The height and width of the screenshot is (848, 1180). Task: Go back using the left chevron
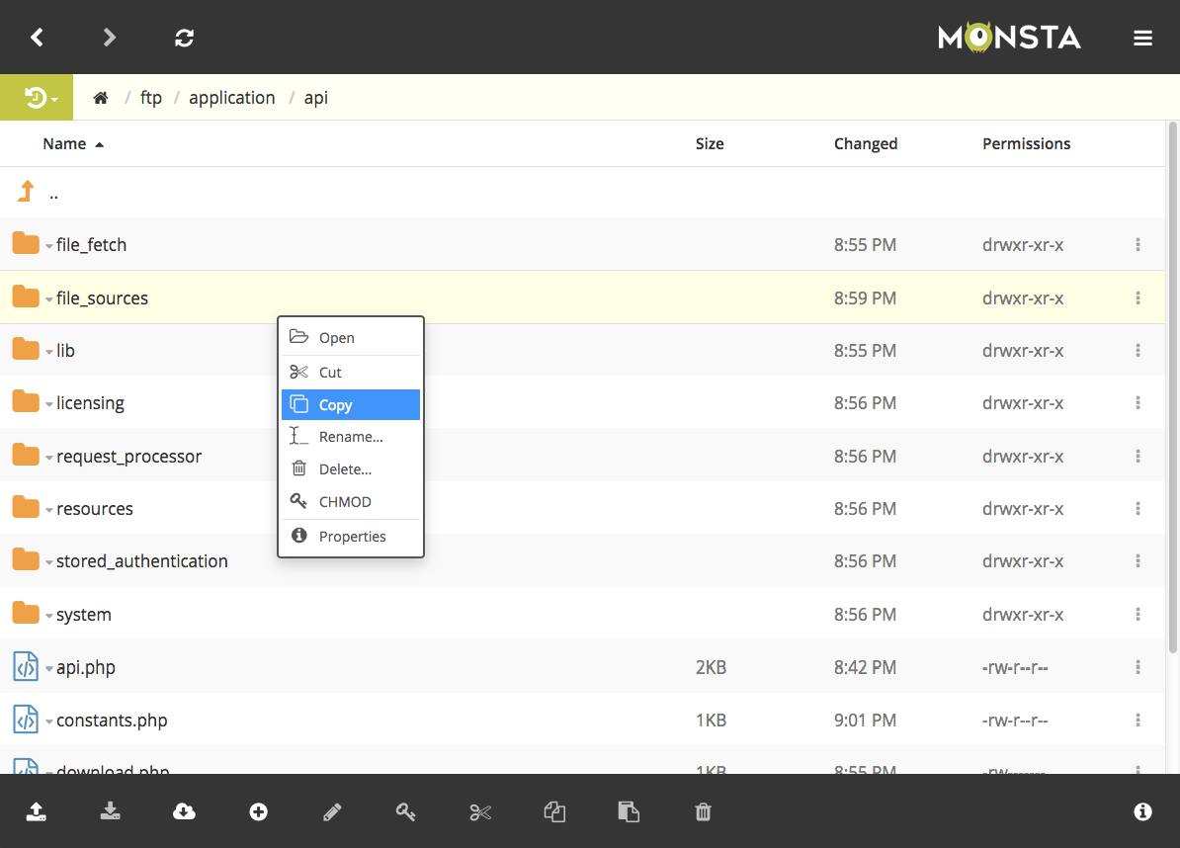[x=37, y=37]
